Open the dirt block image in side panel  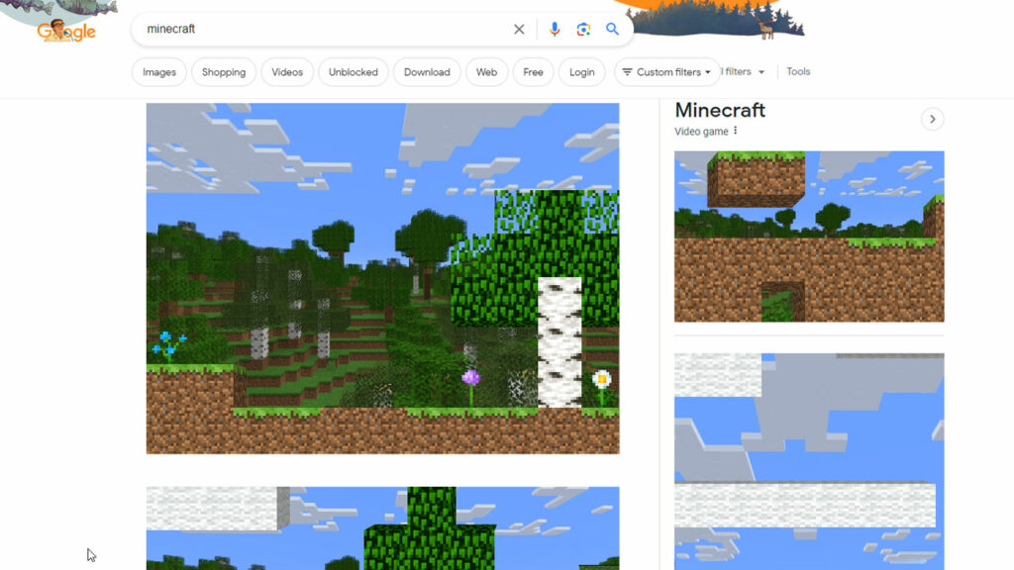(809, 237)
